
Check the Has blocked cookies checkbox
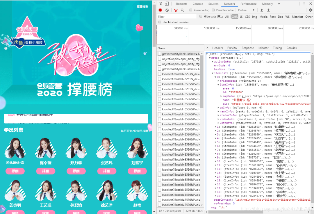[160, 22]
